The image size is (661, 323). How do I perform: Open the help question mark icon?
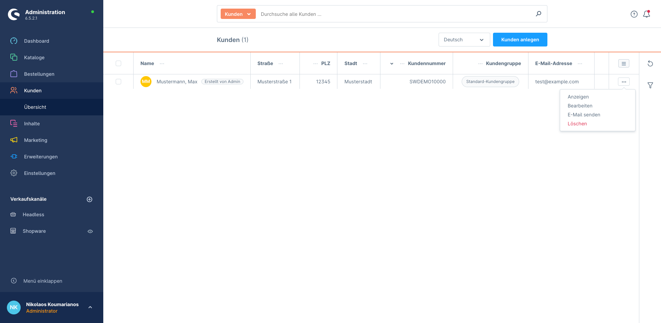pyautogui.click(x=634, y=14)
